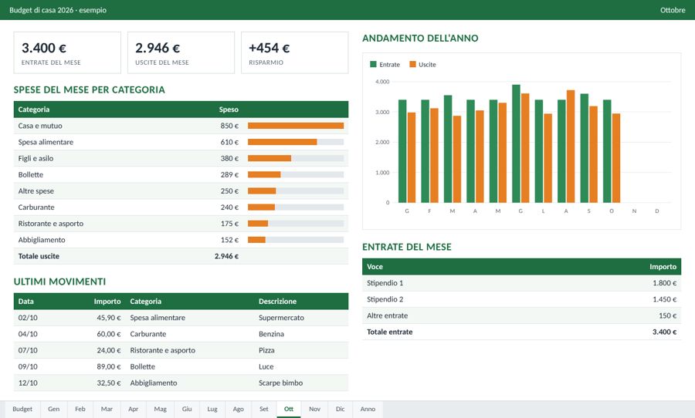This screenshot has width=695, height=418.
Task: Open the Budget sheet tab
Action: click(x=22, y=409)
